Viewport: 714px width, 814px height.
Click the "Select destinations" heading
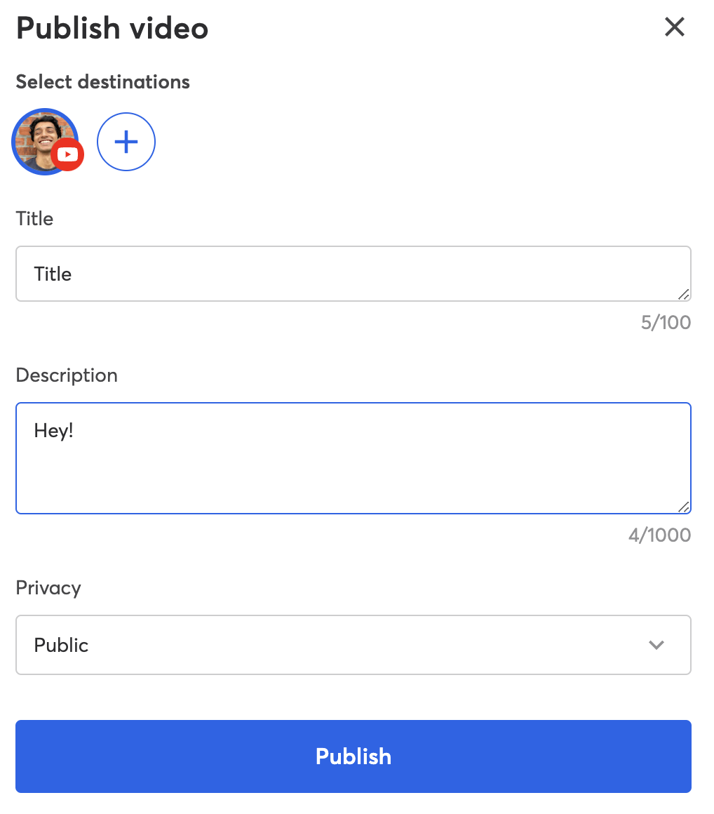point(102,82)
